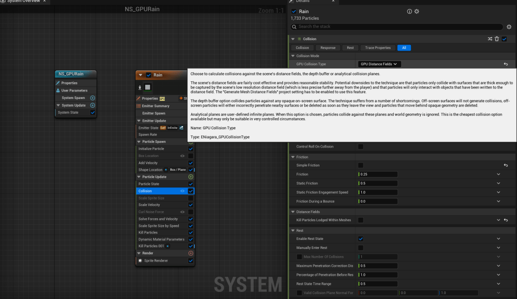Enable Simple Friction checkbox
517x299 pixels.
click(x=361, y=165)
